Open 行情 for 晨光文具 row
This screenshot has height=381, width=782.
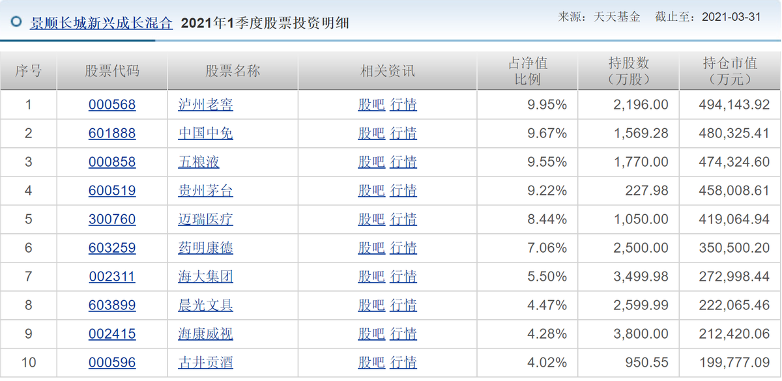click(404, 305)
